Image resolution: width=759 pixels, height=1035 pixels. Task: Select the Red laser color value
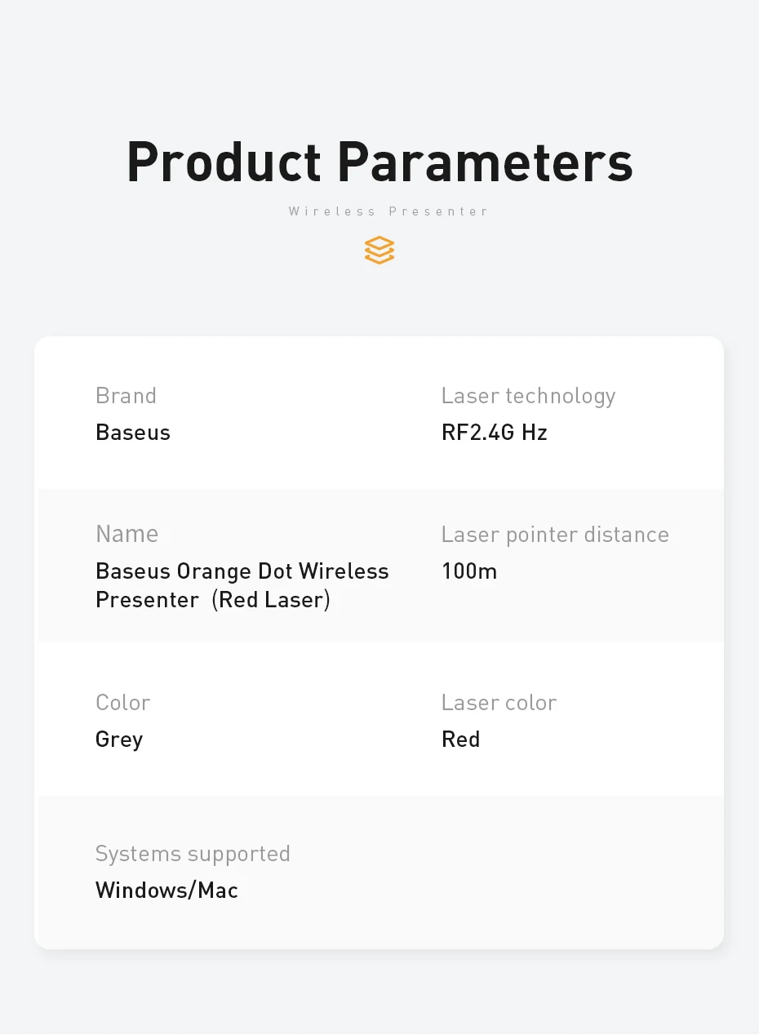click(x=460, y=740)
